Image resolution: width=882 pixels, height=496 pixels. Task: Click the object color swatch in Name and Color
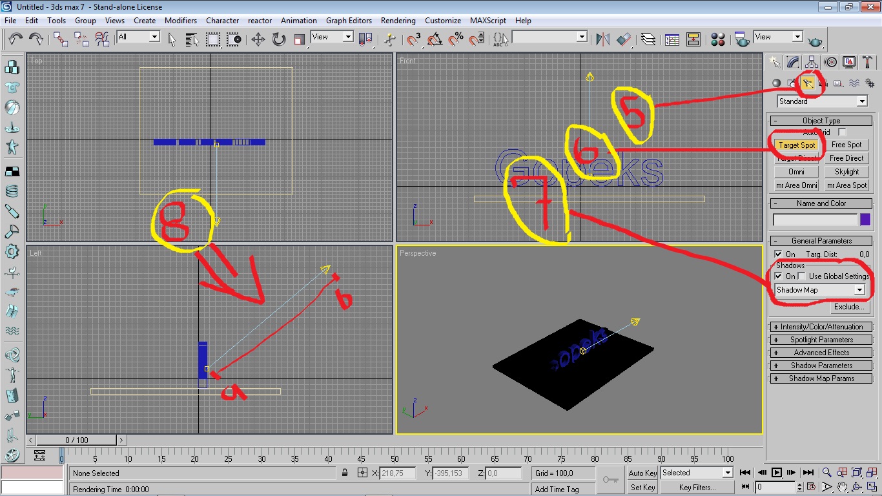pyautogui.click(x=866, y=219)
